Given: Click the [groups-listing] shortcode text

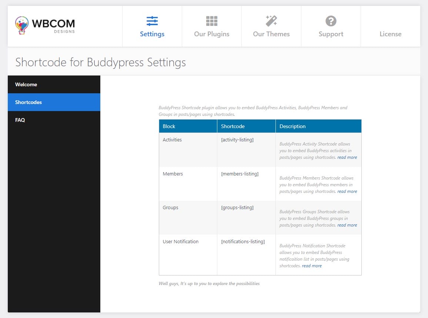Looking at the screenshot, I should 237,207.
